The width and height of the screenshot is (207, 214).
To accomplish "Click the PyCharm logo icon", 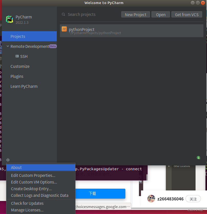I will pyautogui.click(x=9, y=19).
